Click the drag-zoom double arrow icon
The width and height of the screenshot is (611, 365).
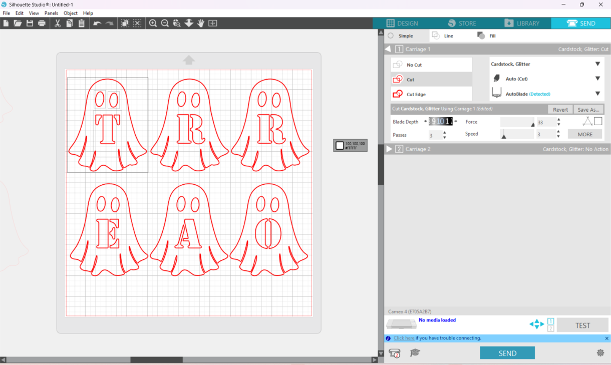point(189,23)
